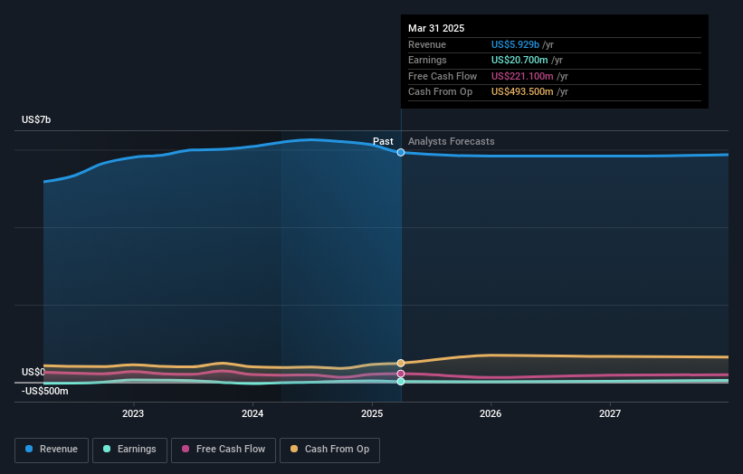The width and height of the screenshot is (743, 474).
Task: Select the 2026 x-axis label
Action: 491,413
